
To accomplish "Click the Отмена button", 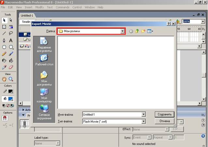I will click(x=165, y=121).
